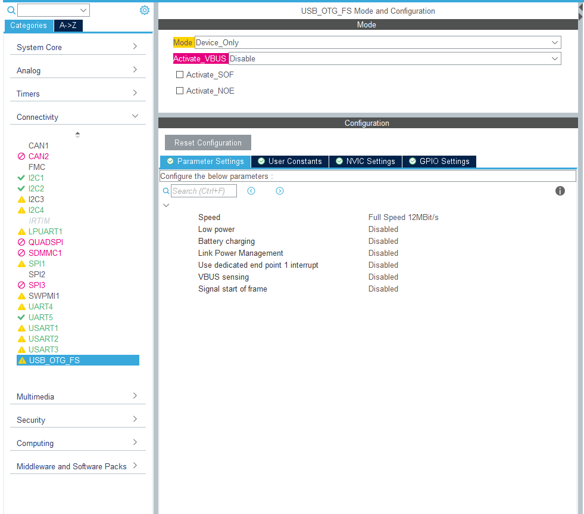Click Speed value Full Speed 12MBit/s
Screen dimensions: 584x514
(x=404, y=217)
